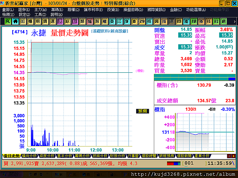Click the 價 toolbar icon

(45, 21)
